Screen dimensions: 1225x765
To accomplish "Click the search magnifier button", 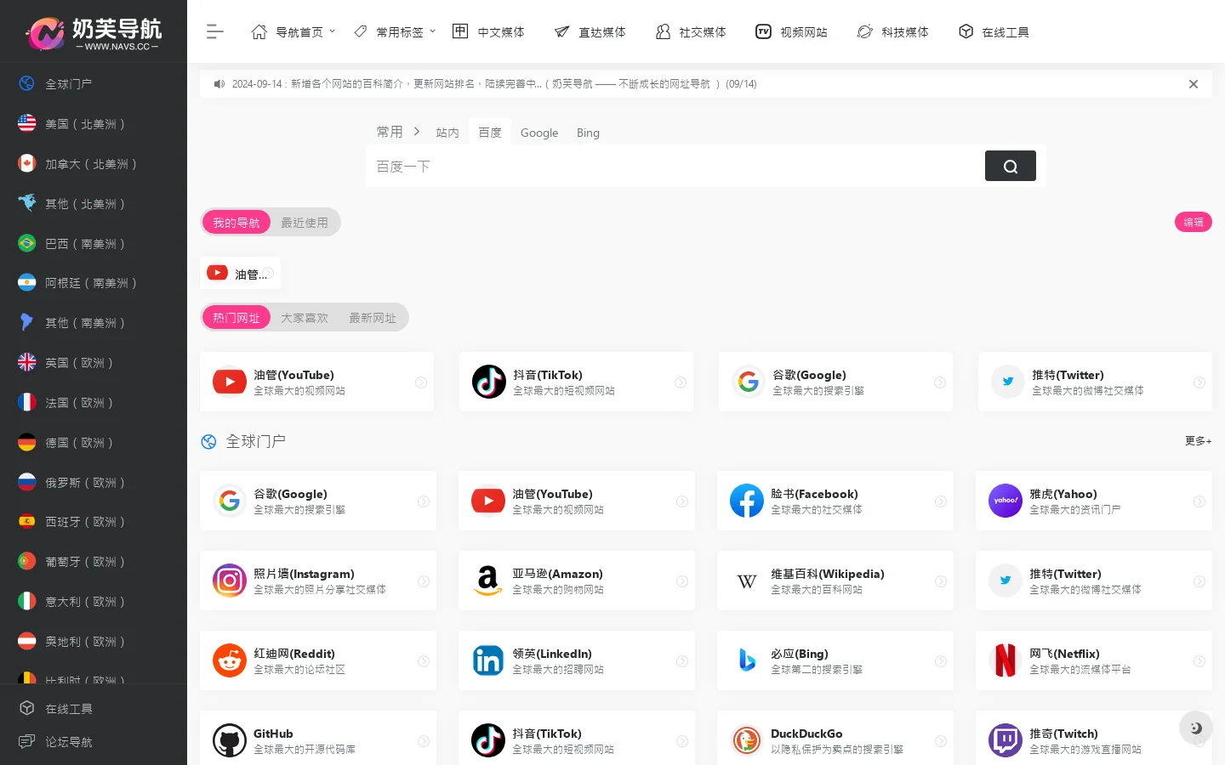I will tap(1010, 166).
